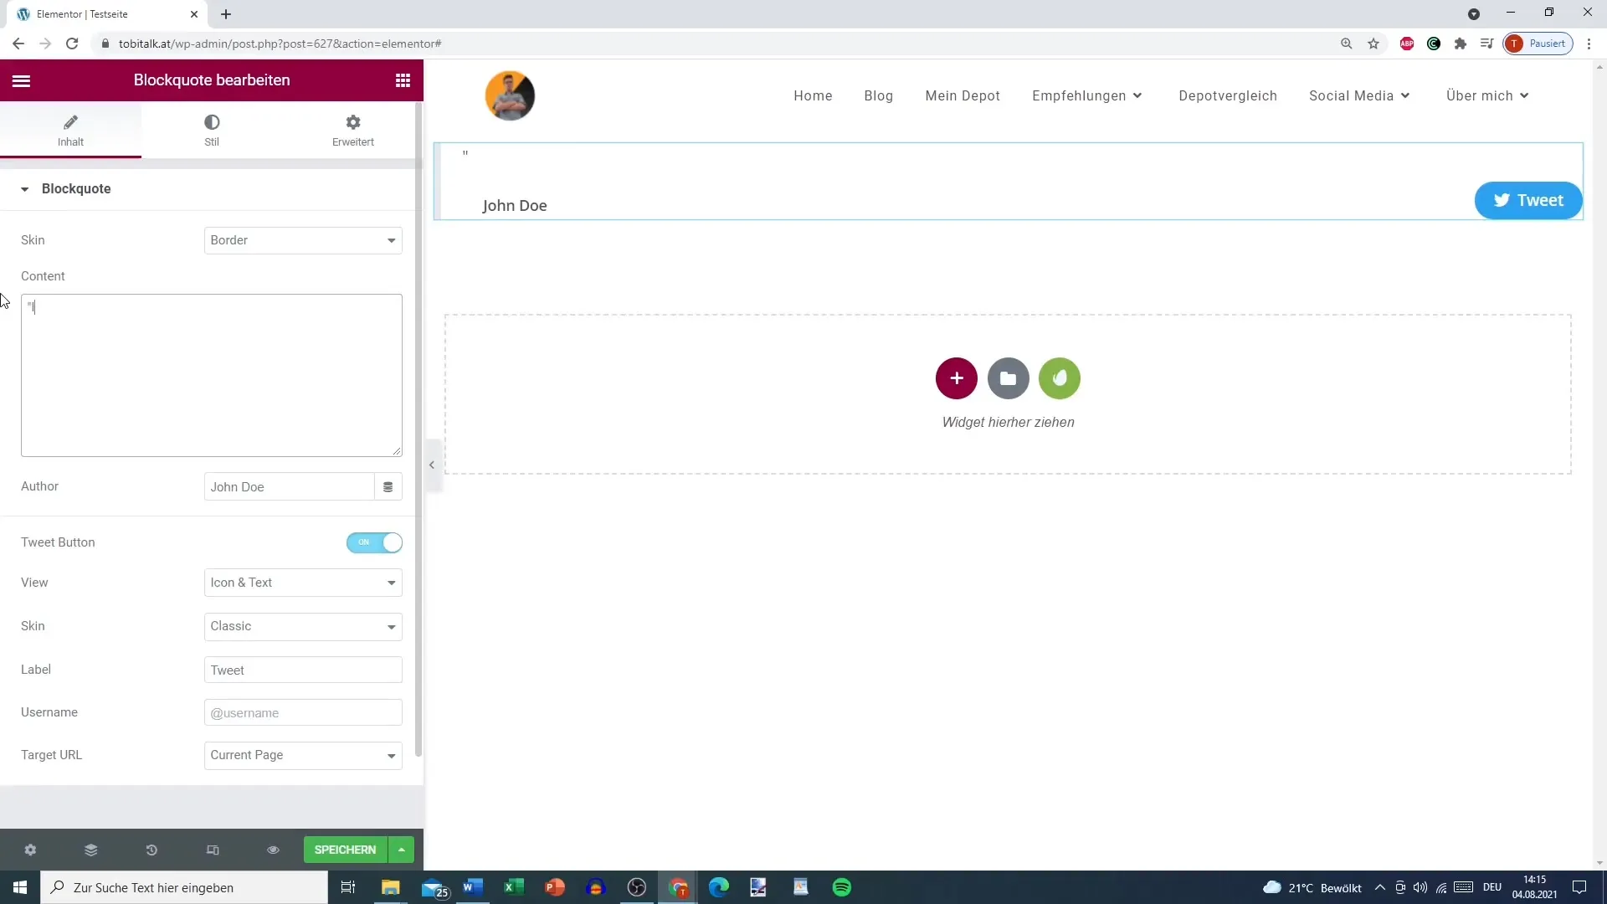Click the green Envato leaf button

(x=1060, y=378)
